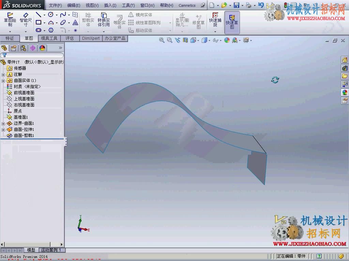
Task: Switch to 运动算例 1 bottom tab
Action: [x=51, y=250]
